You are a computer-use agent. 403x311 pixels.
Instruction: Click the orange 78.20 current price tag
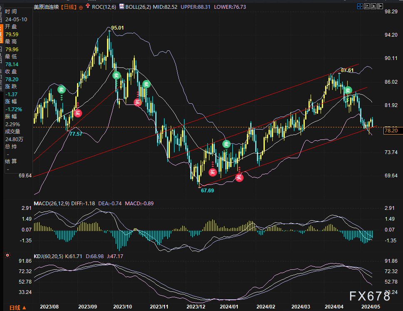click(x=392, y=131)
